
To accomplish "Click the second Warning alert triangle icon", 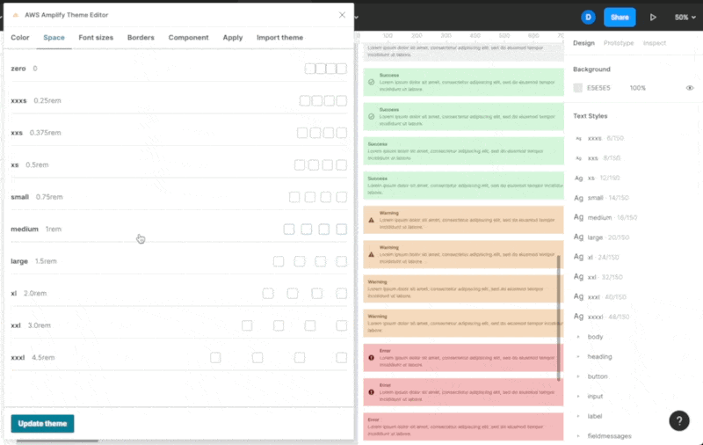I will pos(371,255).
